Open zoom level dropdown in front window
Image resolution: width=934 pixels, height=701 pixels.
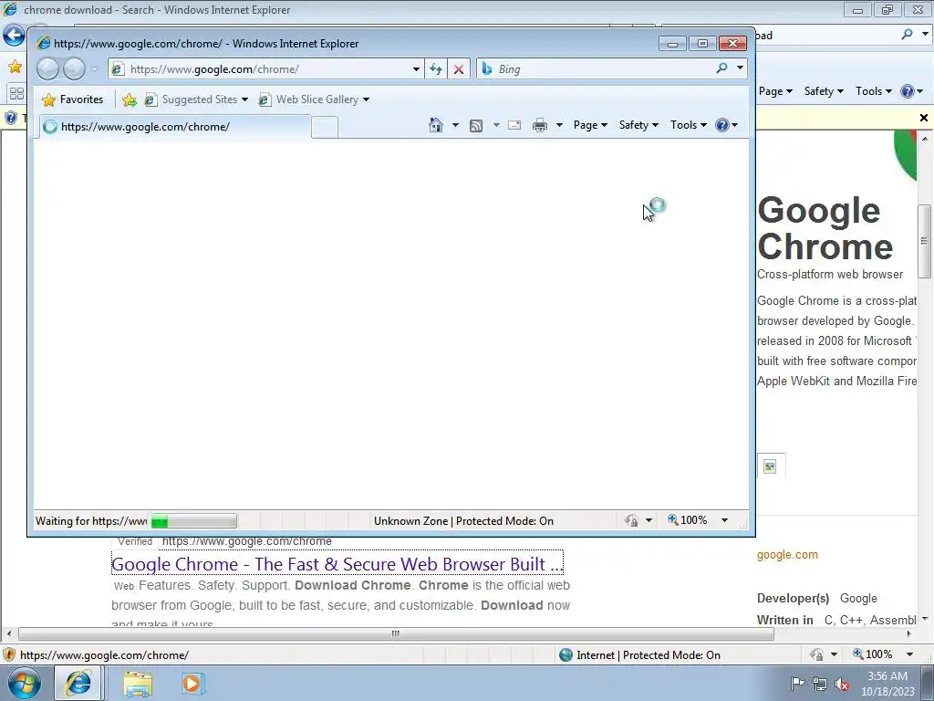point(724,520)
